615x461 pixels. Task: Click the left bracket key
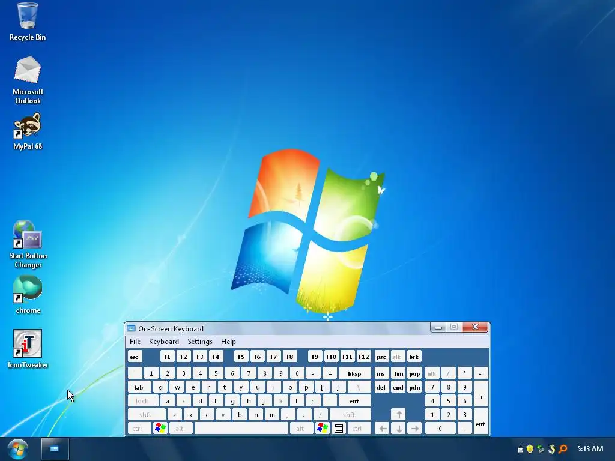coord(322,387)
